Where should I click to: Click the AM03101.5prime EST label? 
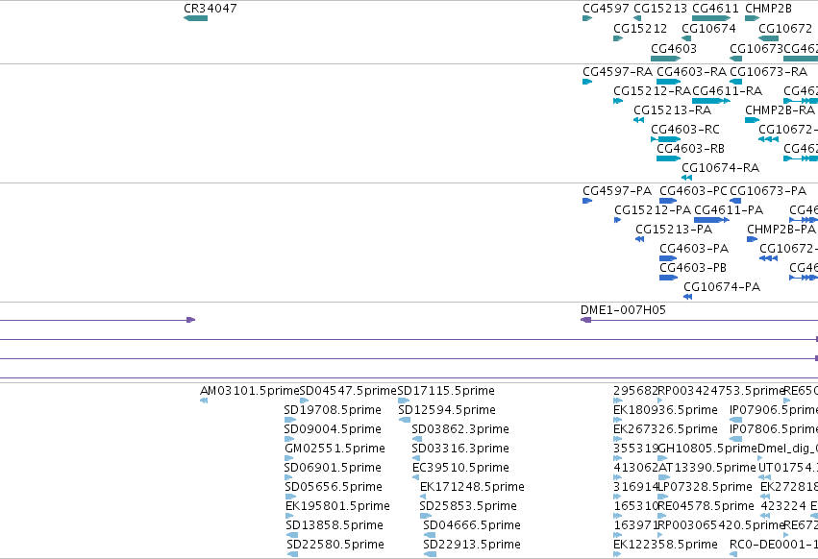[x=249, y=391]
